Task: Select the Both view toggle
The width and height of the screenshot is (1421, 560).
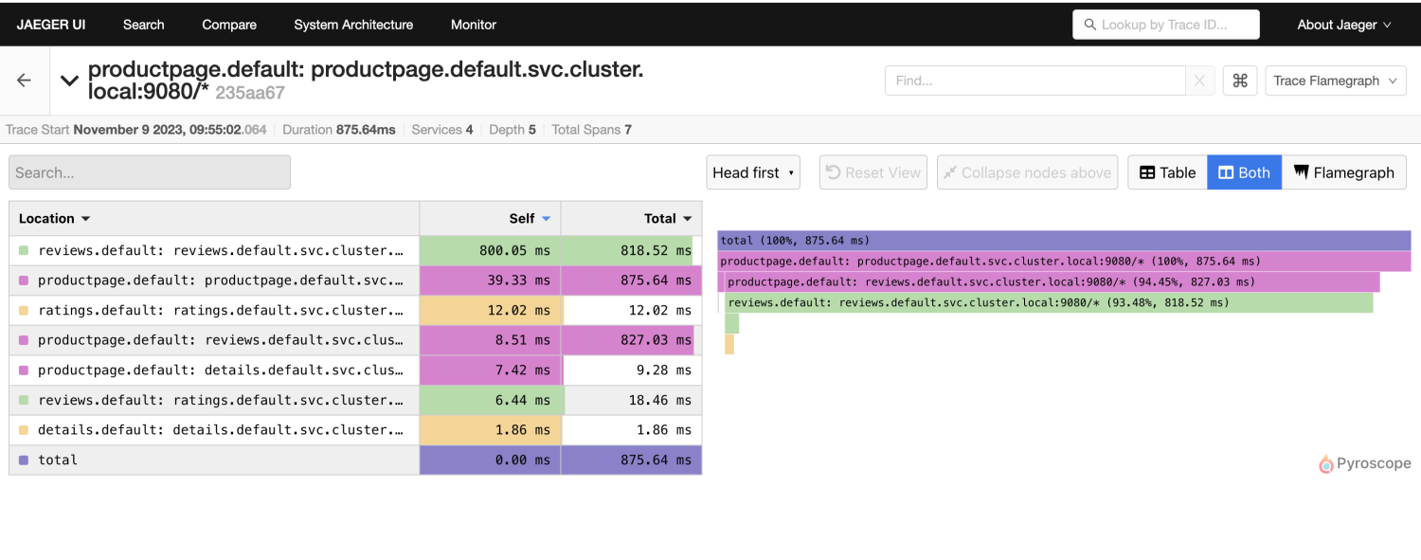Action: (1244, 172)
